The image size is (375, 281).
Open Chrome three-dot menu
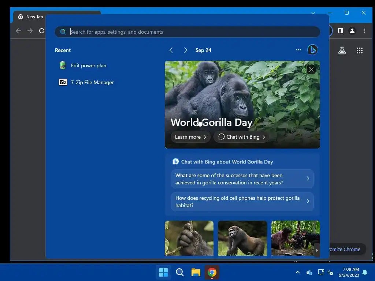364,31
